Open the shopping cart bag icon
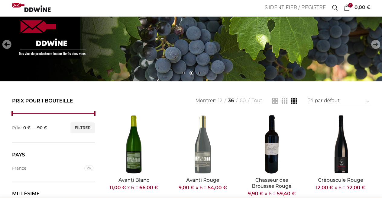The image size is (382, 198). click(347, 8)
